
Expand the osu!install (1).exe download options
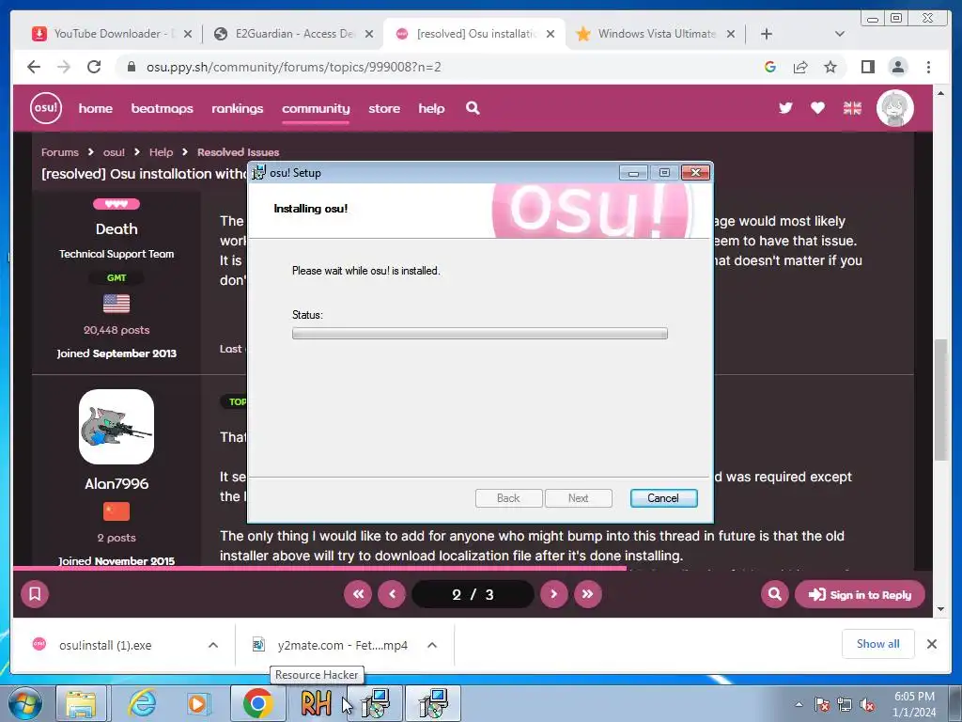click(213, 645)
